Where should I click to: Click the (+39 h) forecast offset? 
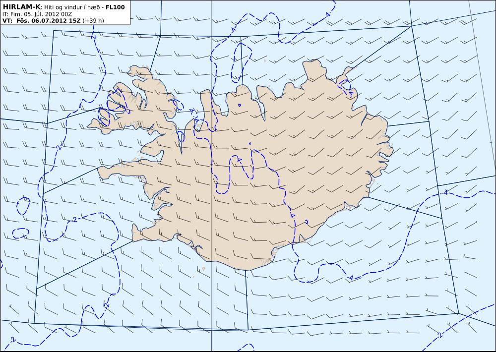[93, 21]
